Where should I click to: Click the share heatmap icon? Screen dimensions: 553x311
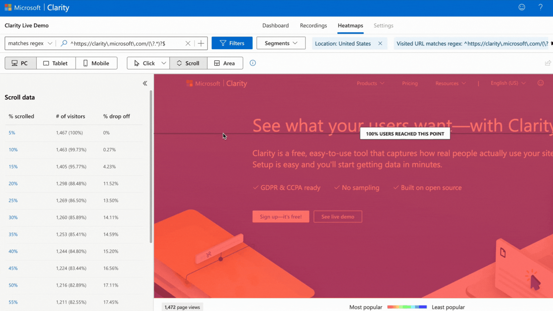(x=548, y=63)
